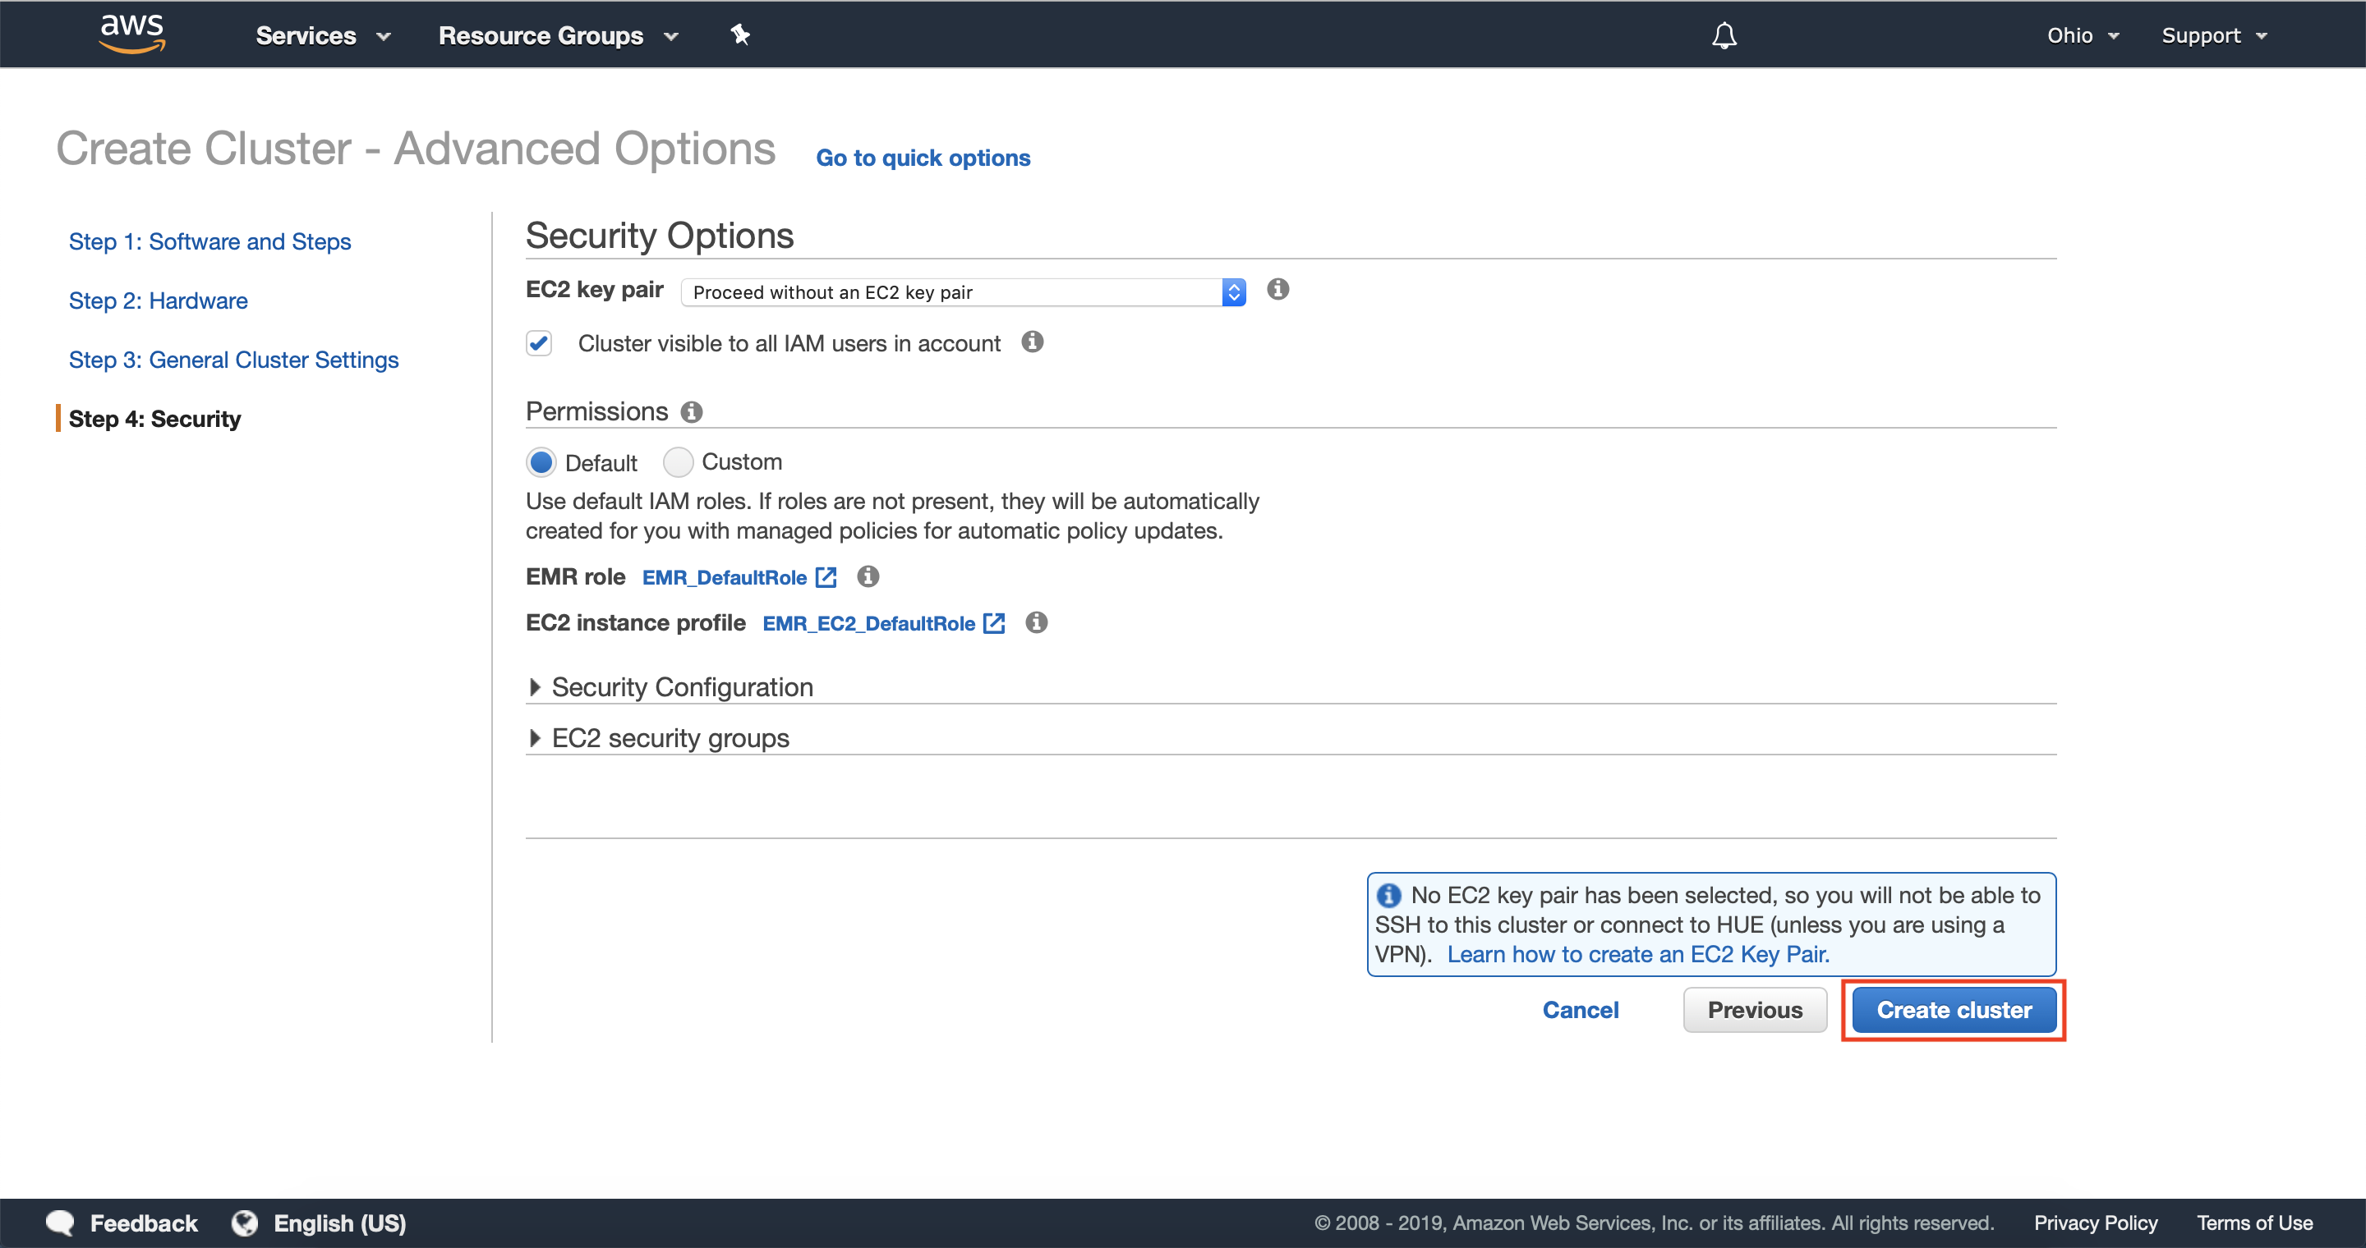Image resolution: width=2366 pixels, height=1248 pixels.
Task: Select the Default permissions radio button
Action: [x=541, y=462]
